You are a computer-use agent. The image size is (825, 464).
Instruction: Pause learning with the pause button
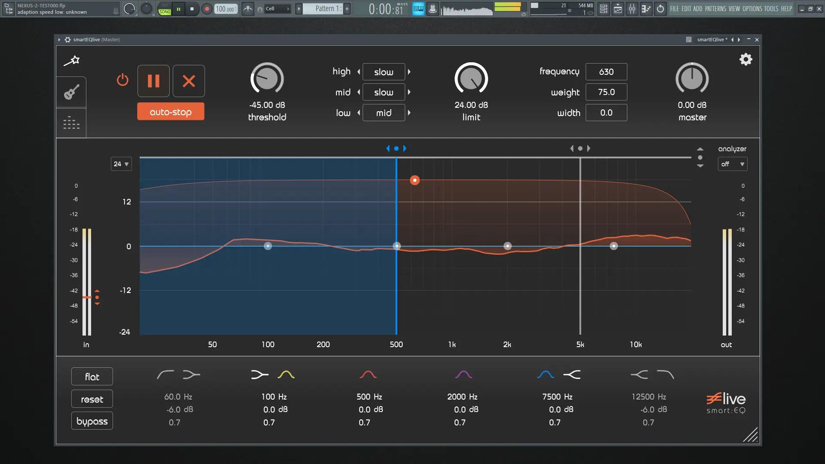[x=153, y=81]
